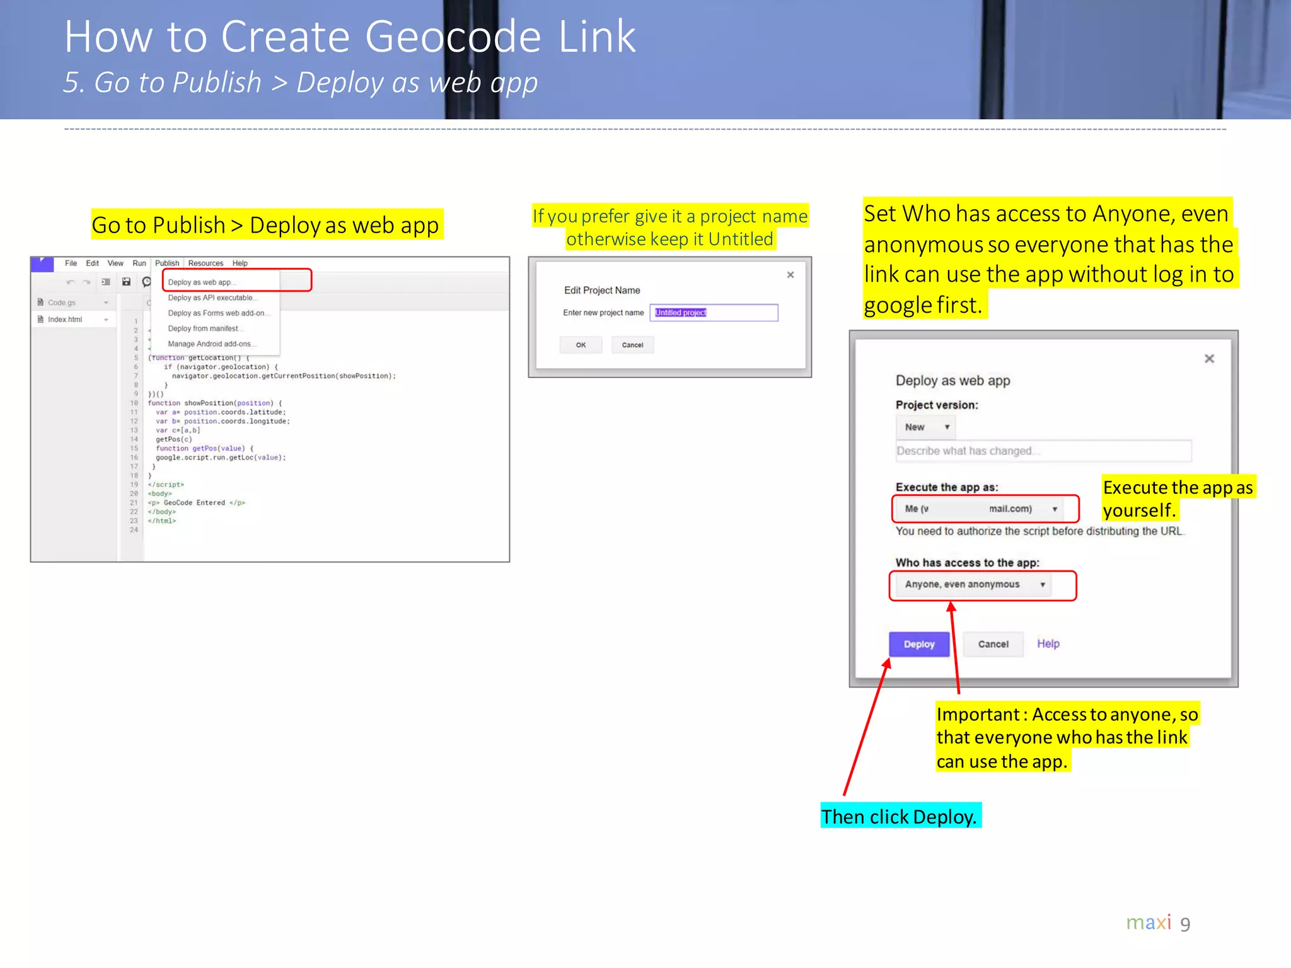Expand the Index.html file dropdown arrow

click(106, 320)
